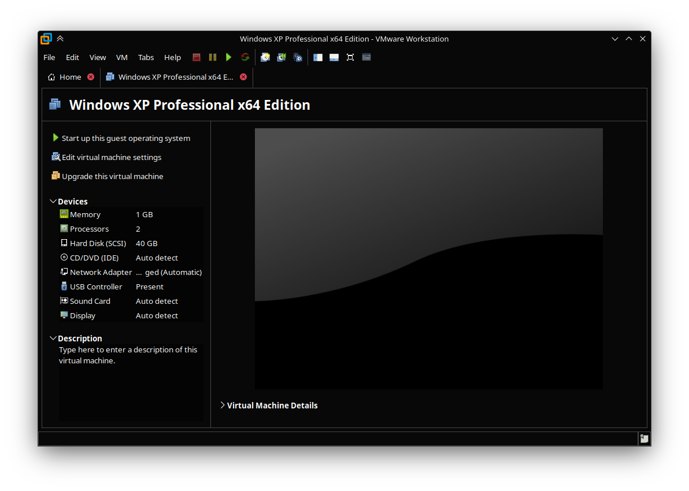Open the View menu
Viewport: 689px width, 491px height.
pyautogui.click(x=98, y=58)
